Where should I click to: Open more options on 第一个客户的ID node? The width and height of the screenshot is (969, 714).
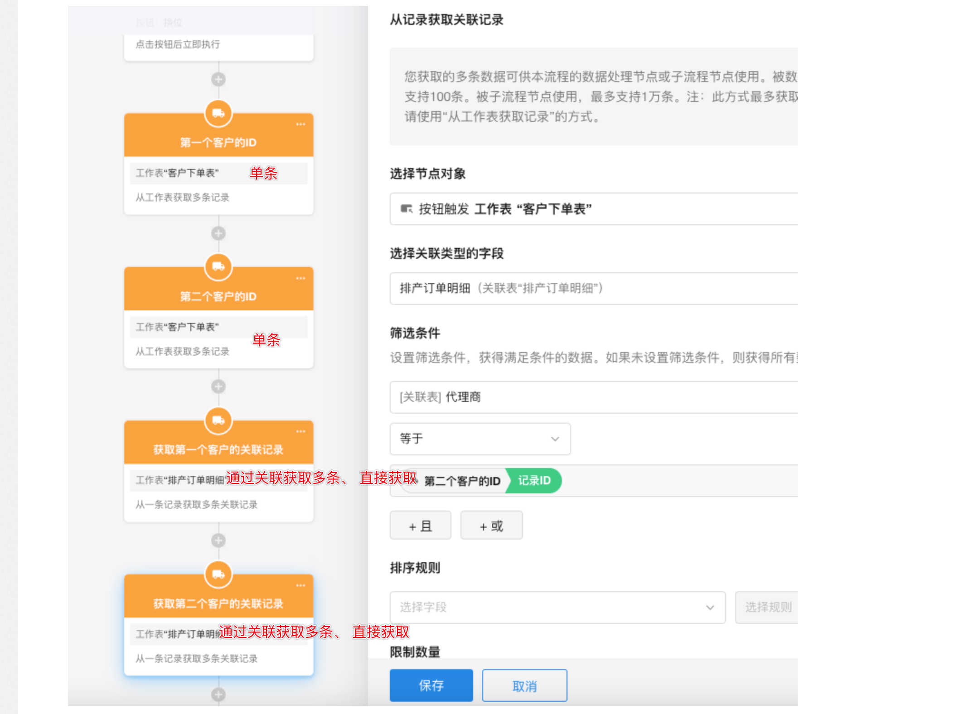[x=300, y=124]
